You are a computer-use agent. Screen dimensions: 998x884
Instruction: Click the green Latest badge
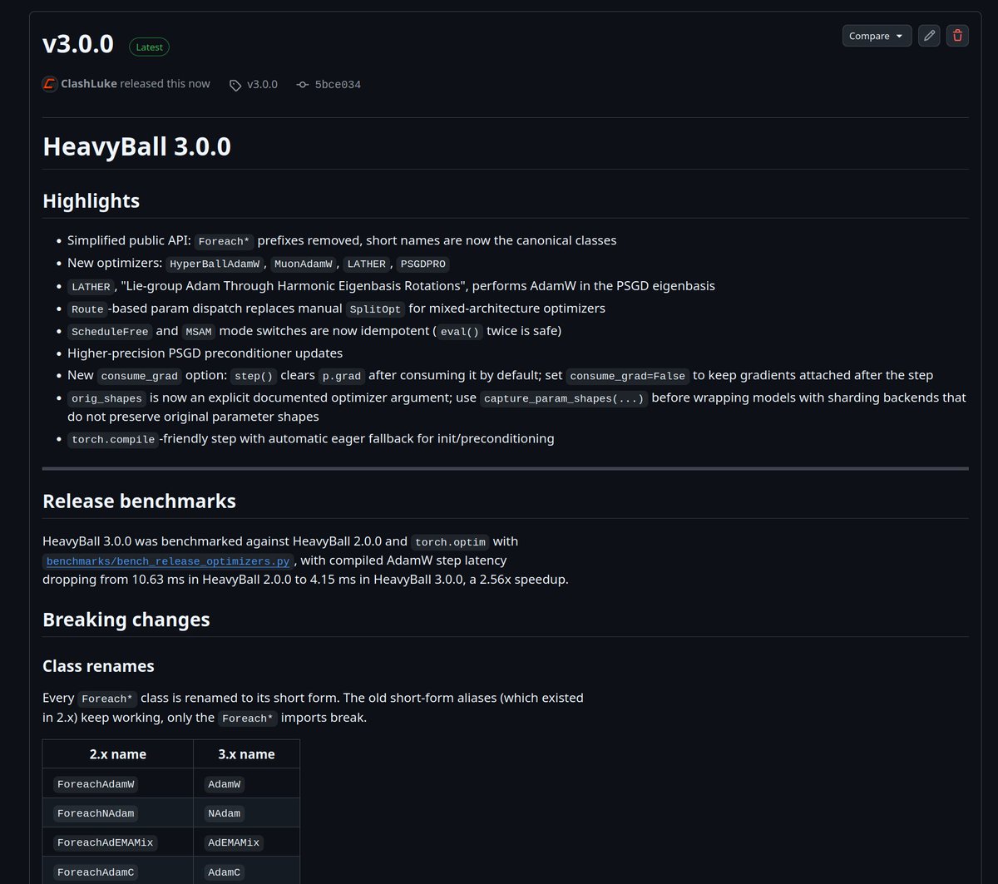pos(150,47)
